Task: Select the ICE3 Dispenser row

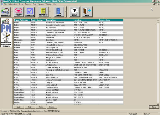Action: [x=69, y=95]
